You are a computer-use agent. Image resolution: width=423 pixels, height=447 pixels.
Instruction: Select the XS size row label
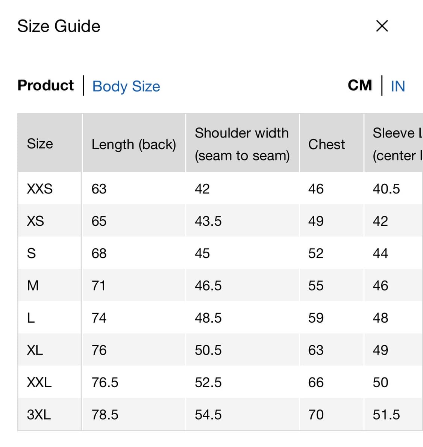(x=35, y=221)
